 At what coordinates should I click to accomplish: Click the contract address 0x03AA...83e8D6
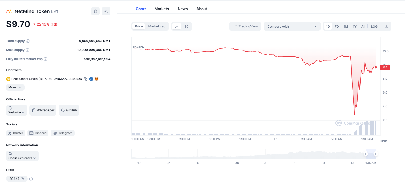click(x=68, y=79)
